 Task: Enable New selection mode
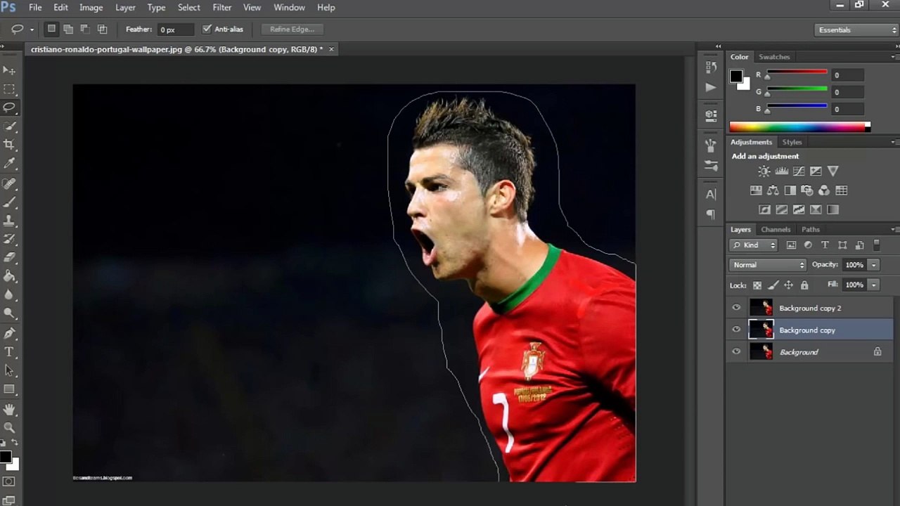51,29
